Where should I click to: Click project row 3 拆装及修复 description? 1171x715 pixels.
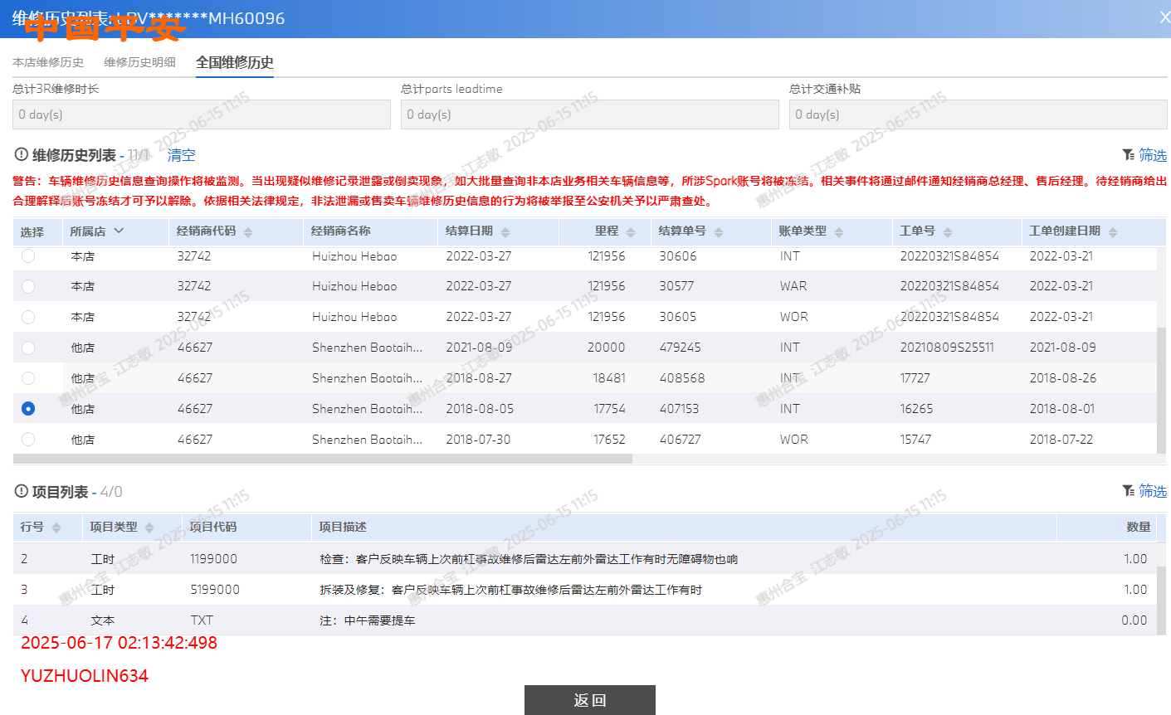coord(511,590)
